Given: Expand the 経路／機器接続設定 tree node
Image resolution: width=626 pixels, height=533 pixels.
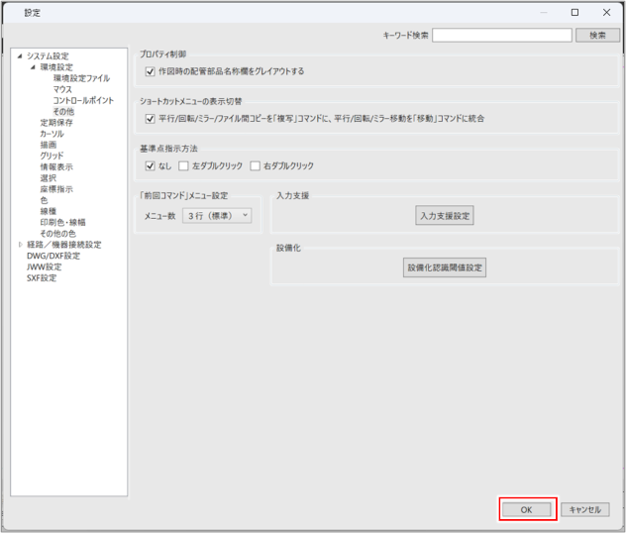Looking at the screenshot, I should point(20,244).
